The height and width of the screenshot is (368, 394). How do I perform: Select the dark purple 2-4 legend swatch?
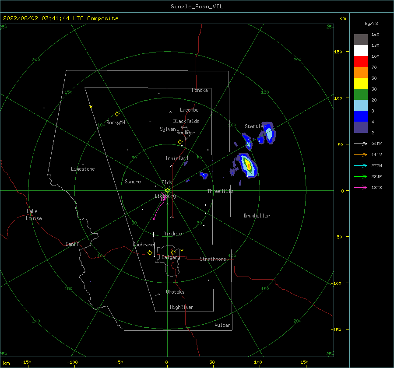(x=361, y=127)
